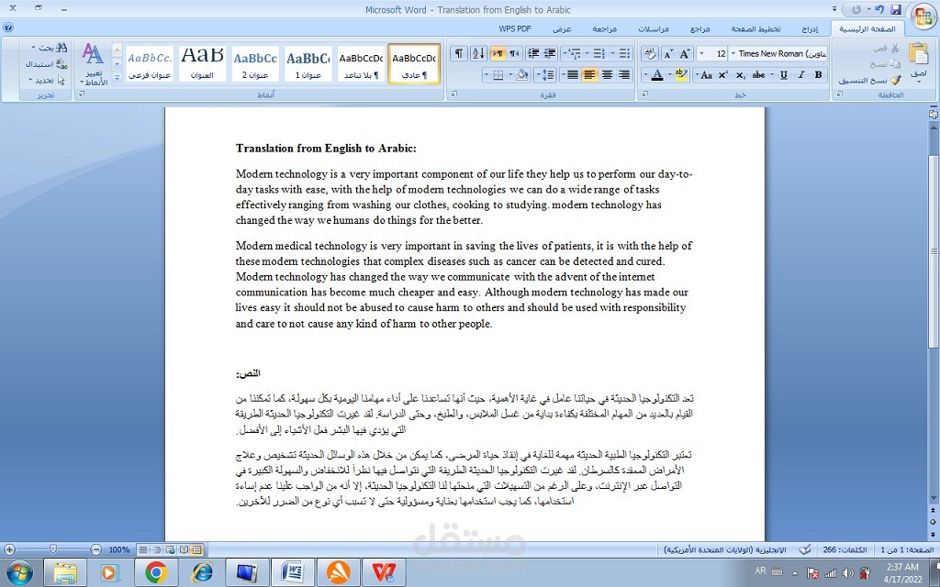The width and height of the screenshot is (940, 587).
Task: Click the Paste (لصق) clipboard icon
Action: [x=918, y=54]
